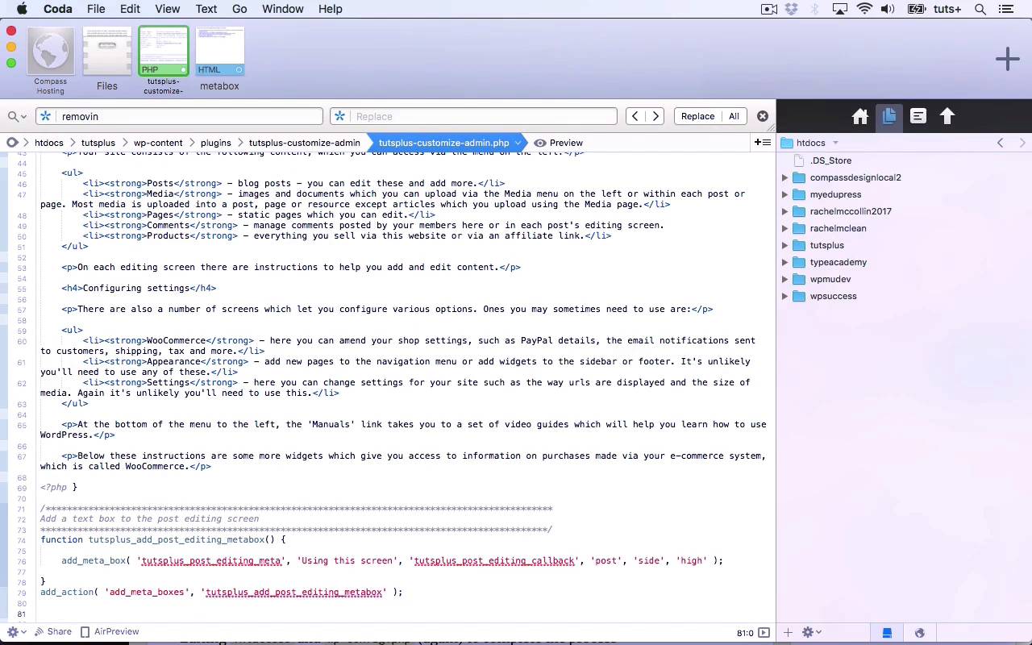Click the Share button
Viewport: 1032px width, 645px height.
point(53,632)
